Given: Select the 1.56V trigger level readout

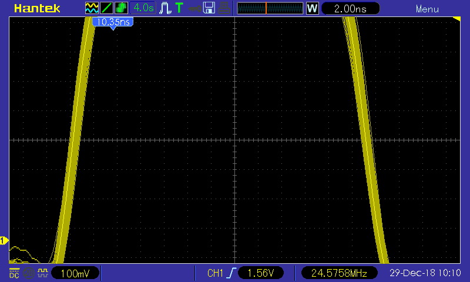Looking at the screenshot, I should click(261, 273).
